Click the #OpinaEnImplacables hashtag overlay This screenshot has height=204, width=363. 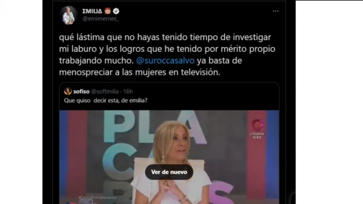coord(98,198)
